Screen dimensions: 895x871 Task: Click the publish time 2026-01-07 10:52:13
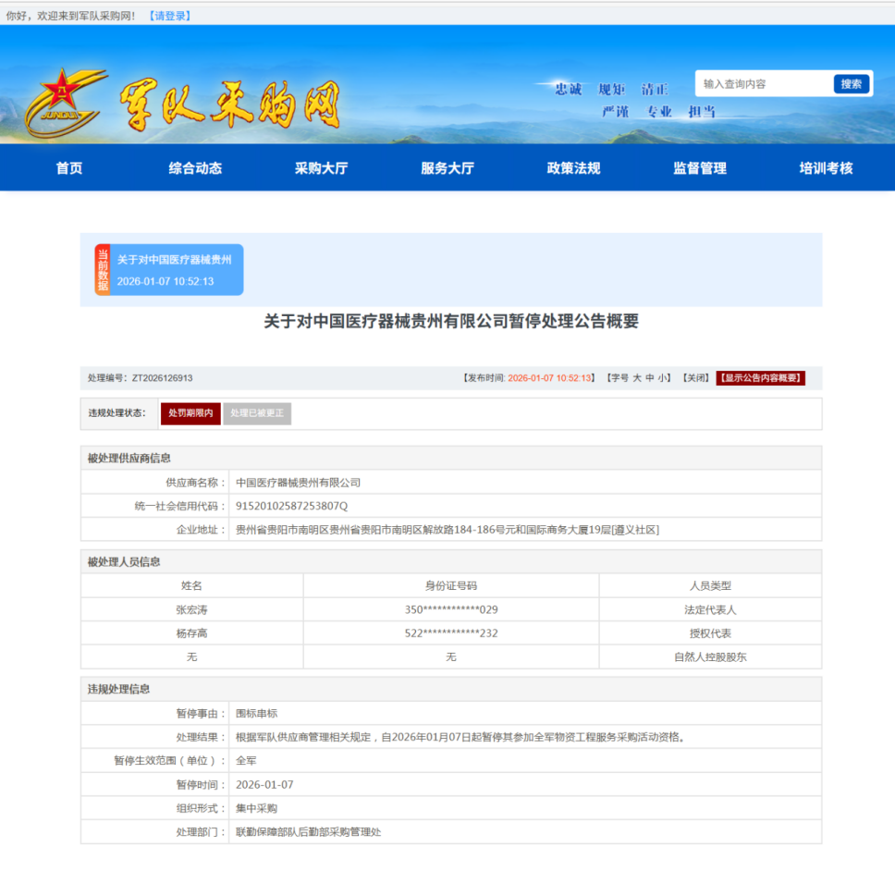tap(549, 378)
